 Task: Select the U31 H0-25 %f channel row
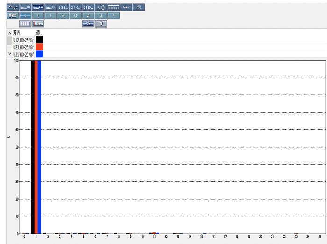click(x=23, y=55)
